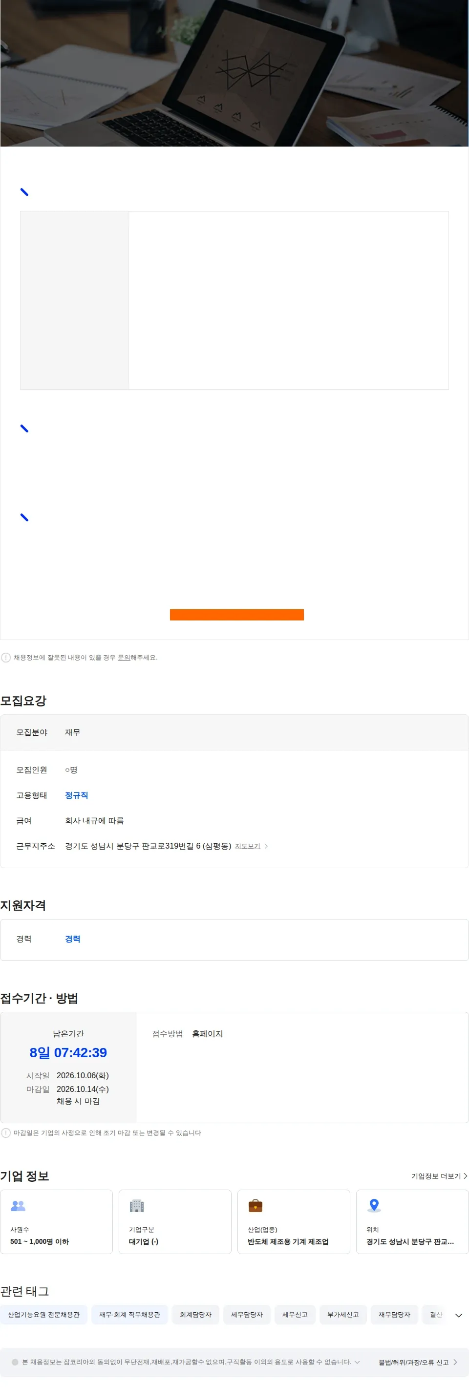Click the 경력 blue qualification value

tap(73, 939)
